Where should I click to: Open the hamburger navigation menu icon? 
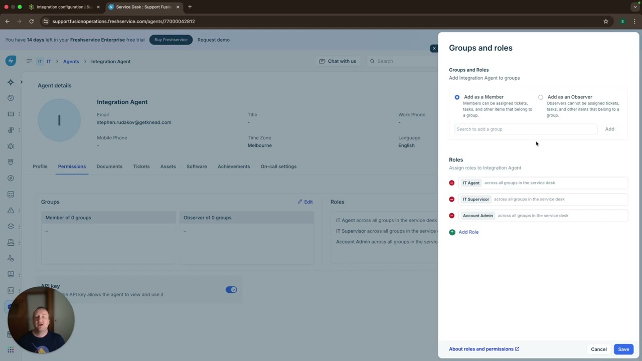pos(29,61)
